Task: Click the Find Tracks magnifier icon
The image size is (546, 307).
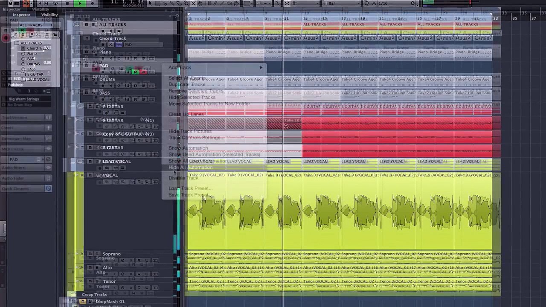Action: (176, 16)
